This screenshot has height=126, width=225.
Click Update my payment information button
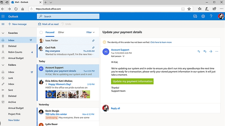tap(132, 81)
